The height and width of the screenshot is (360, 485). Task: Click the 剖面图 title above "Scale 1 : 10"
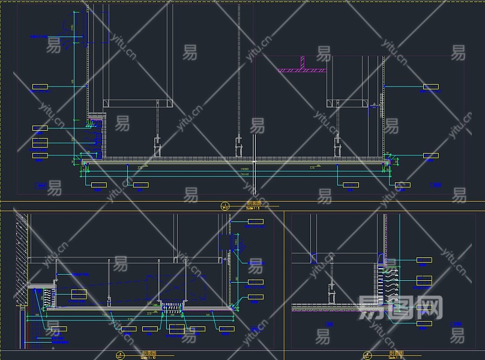pos(149,353)
